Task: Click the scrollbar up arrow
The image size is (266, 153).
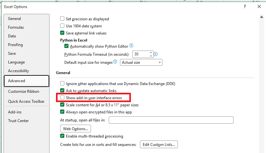Action: tap(261, 17)
